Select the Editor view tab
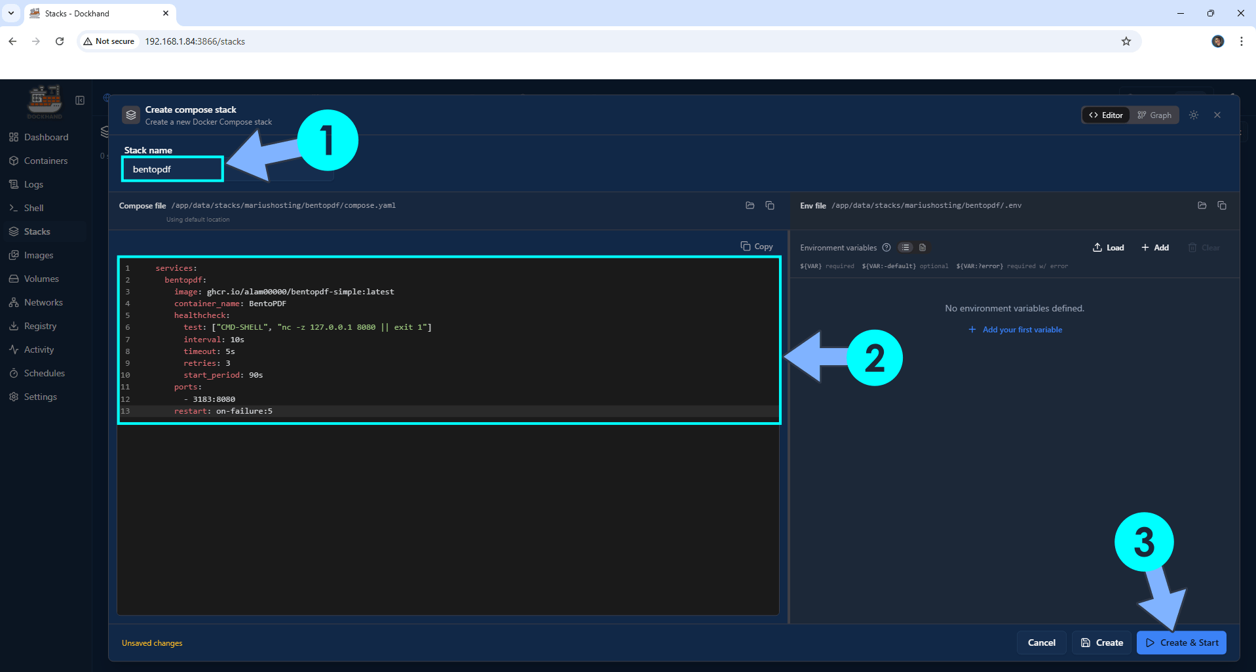Viewport: 1256px width, 672px height. click(x=1106, y=115)
